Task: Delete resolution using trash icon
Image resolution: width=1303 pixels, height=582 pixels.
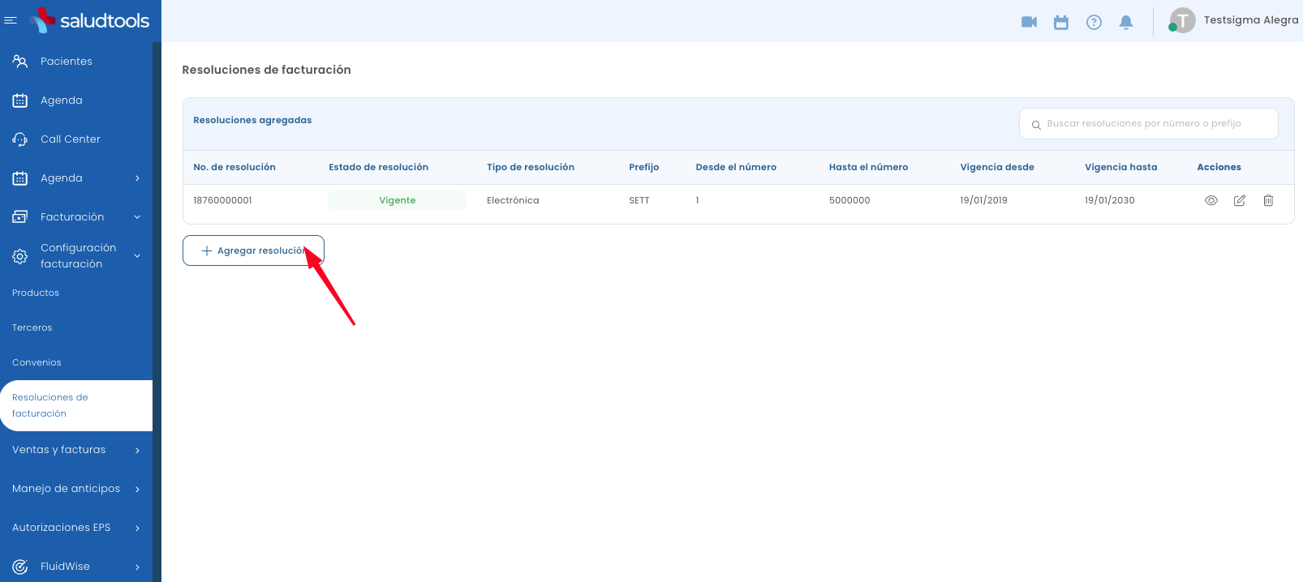Action: pos(1268,200)
